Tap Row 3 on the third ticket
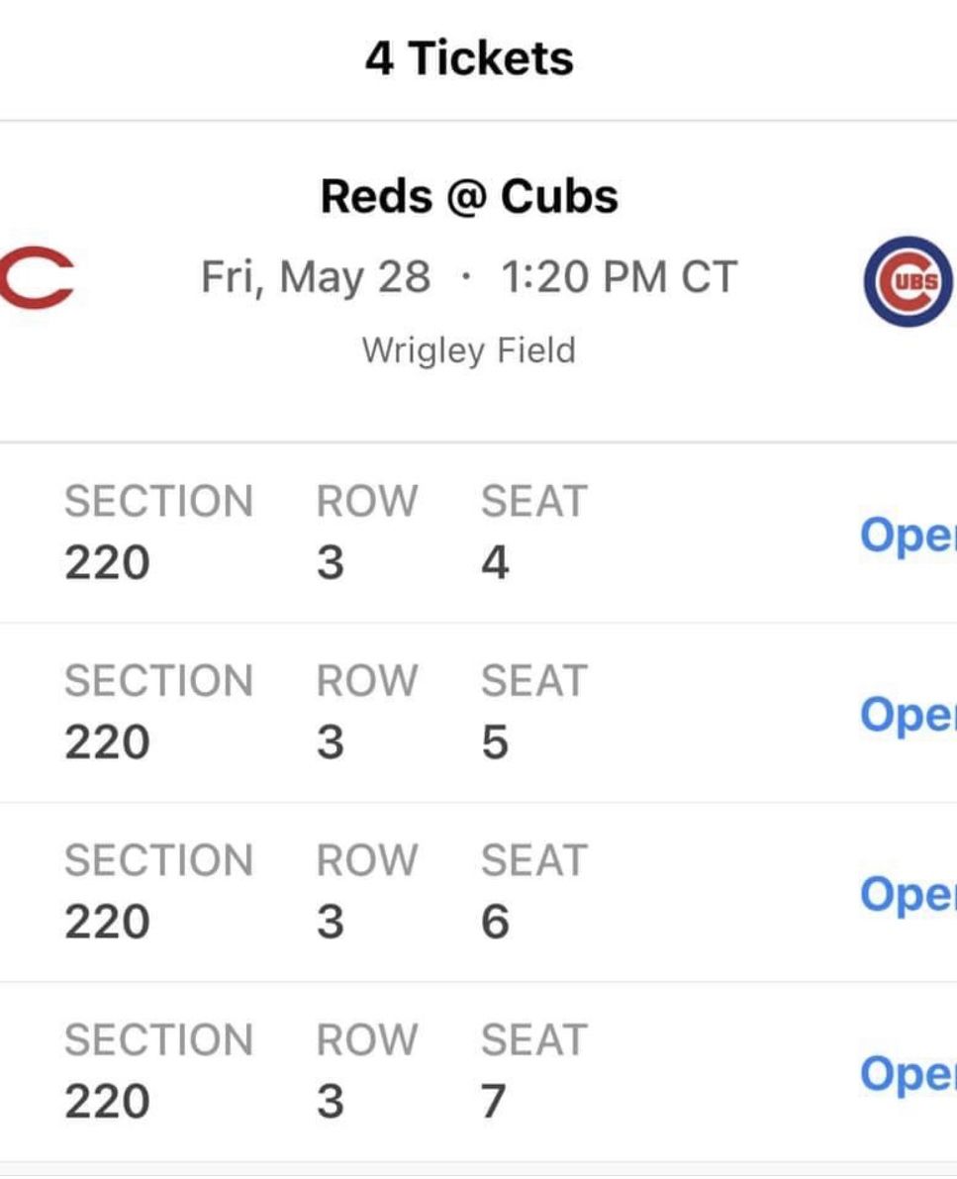The image size is (957, 1179). (x=332, y=921)
